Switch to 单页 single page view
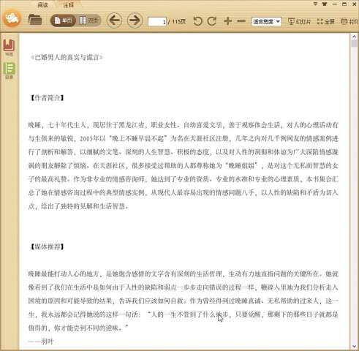The width and height of the screenshot is (359, 351). [x=63, y=20]
